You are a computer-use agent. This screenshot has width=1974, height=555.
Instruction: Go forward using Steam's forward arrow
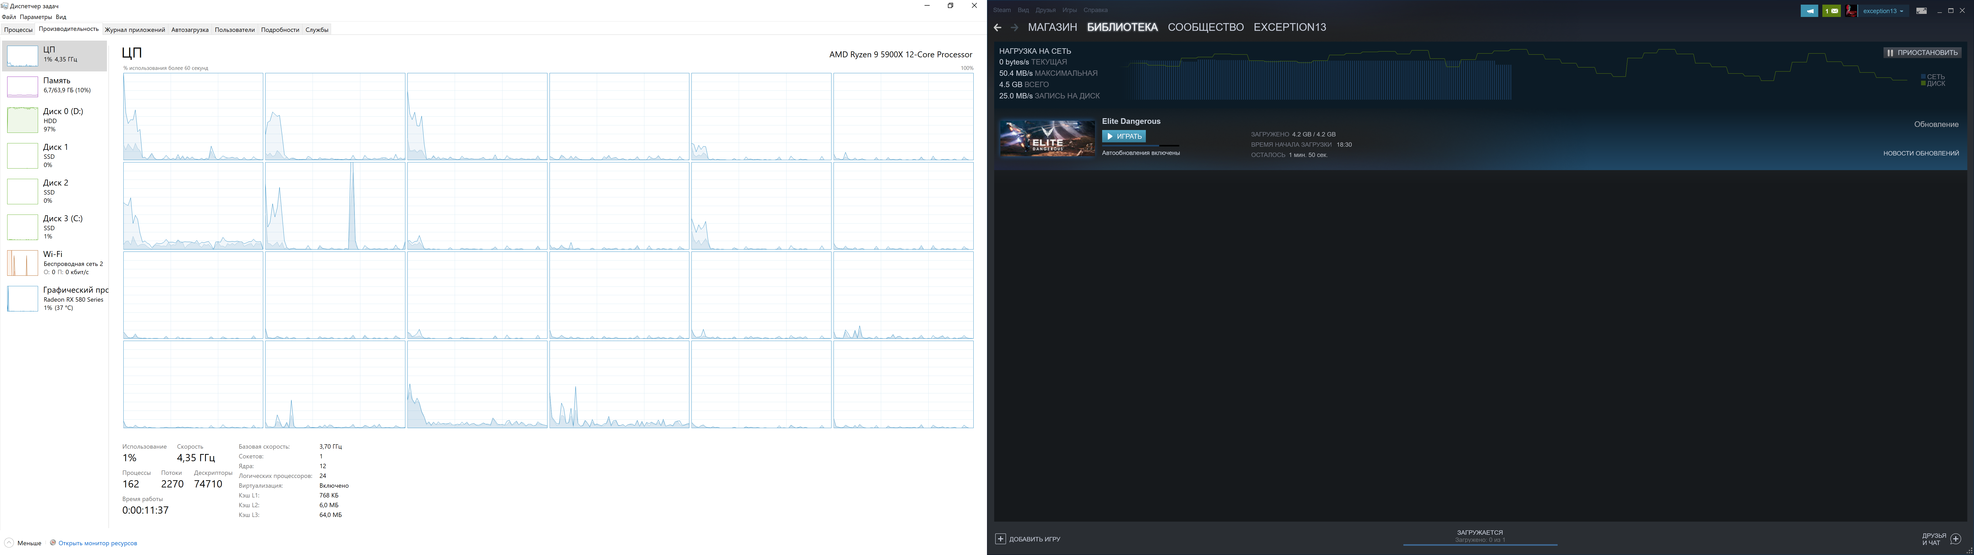[x=1015, y=27]
